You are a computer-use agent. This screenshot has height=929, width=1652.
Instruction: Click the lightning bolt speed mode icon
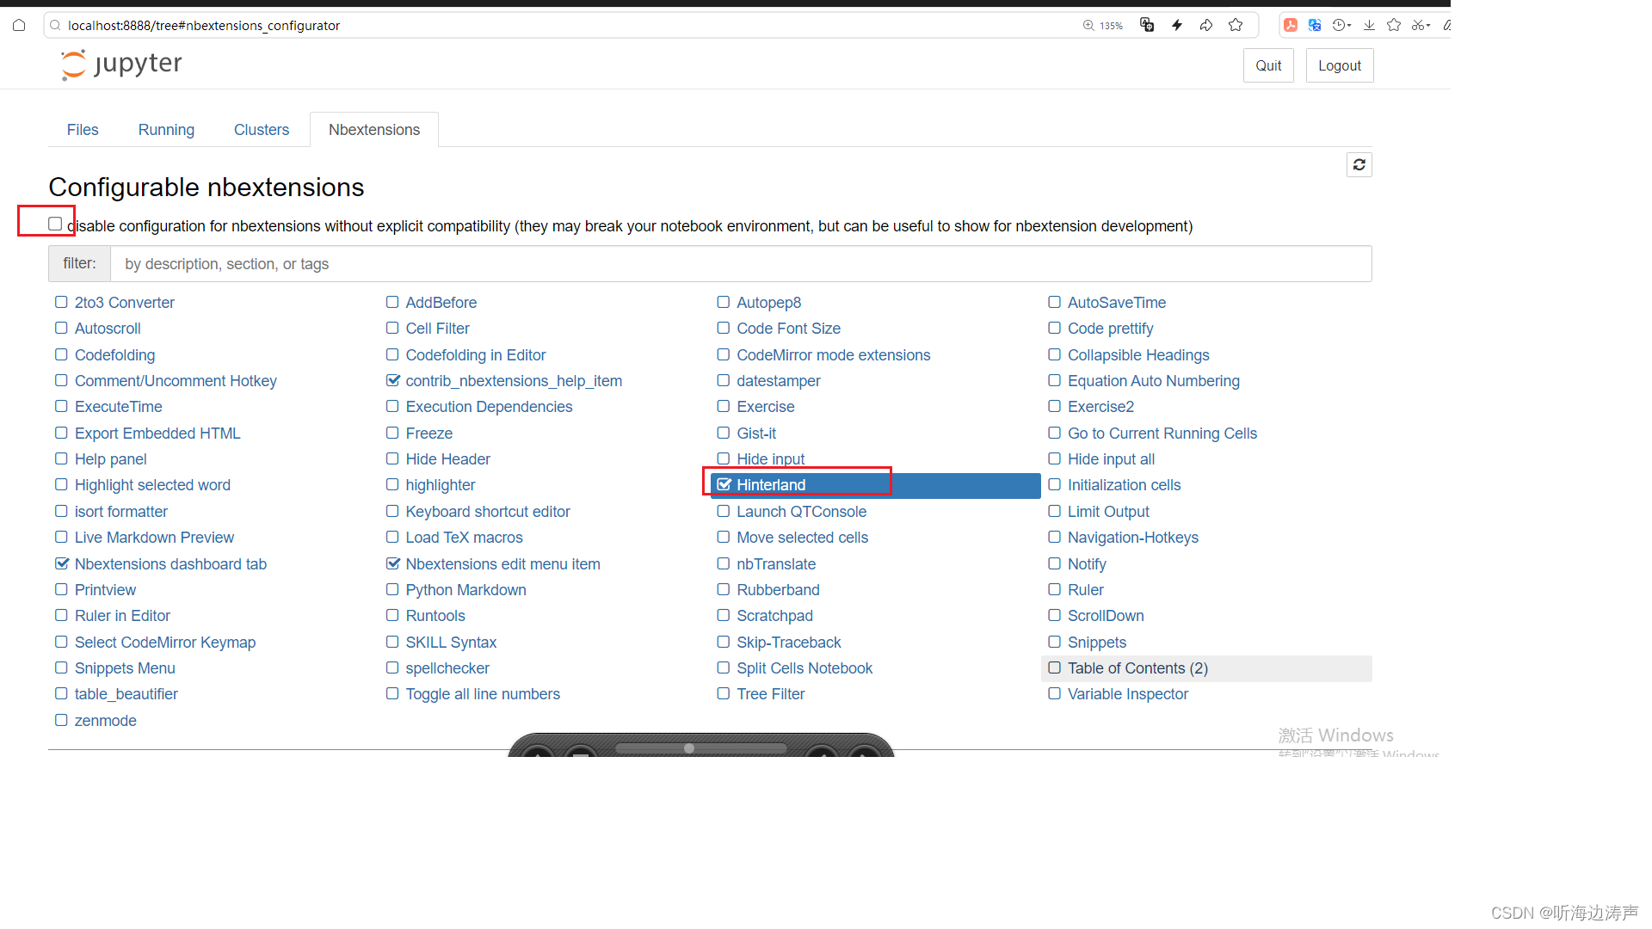1177,25
